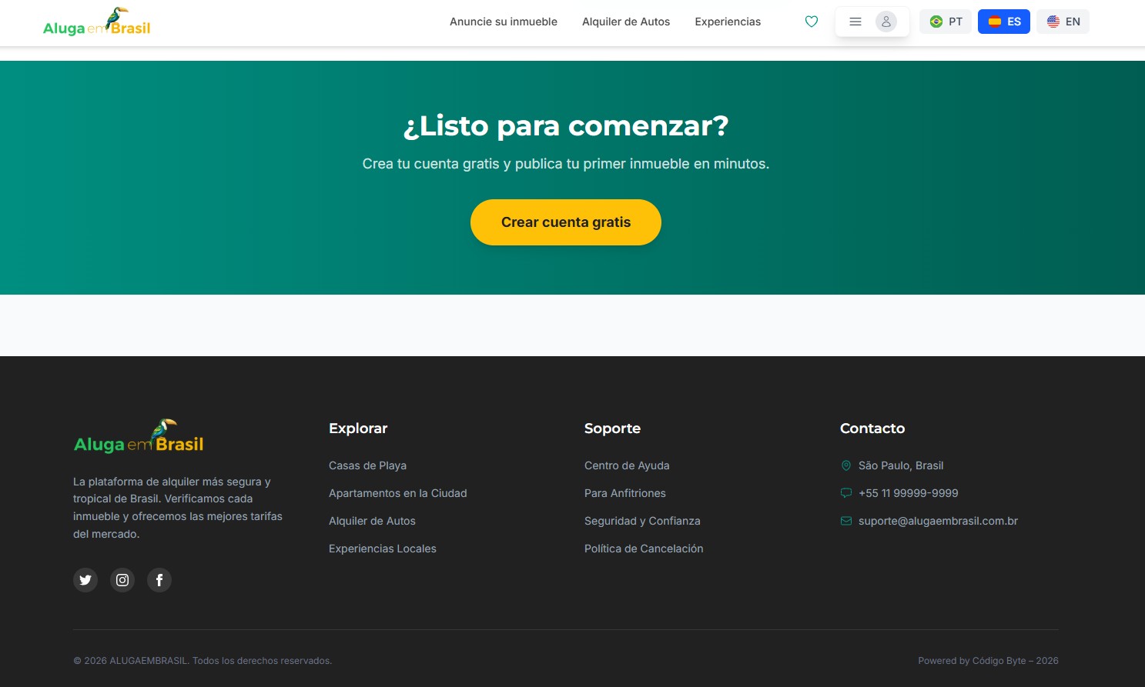
Task: Click the suporte@alugaembrasil.com.br email address
Action: pyautogui.click(x=938, y=521)
